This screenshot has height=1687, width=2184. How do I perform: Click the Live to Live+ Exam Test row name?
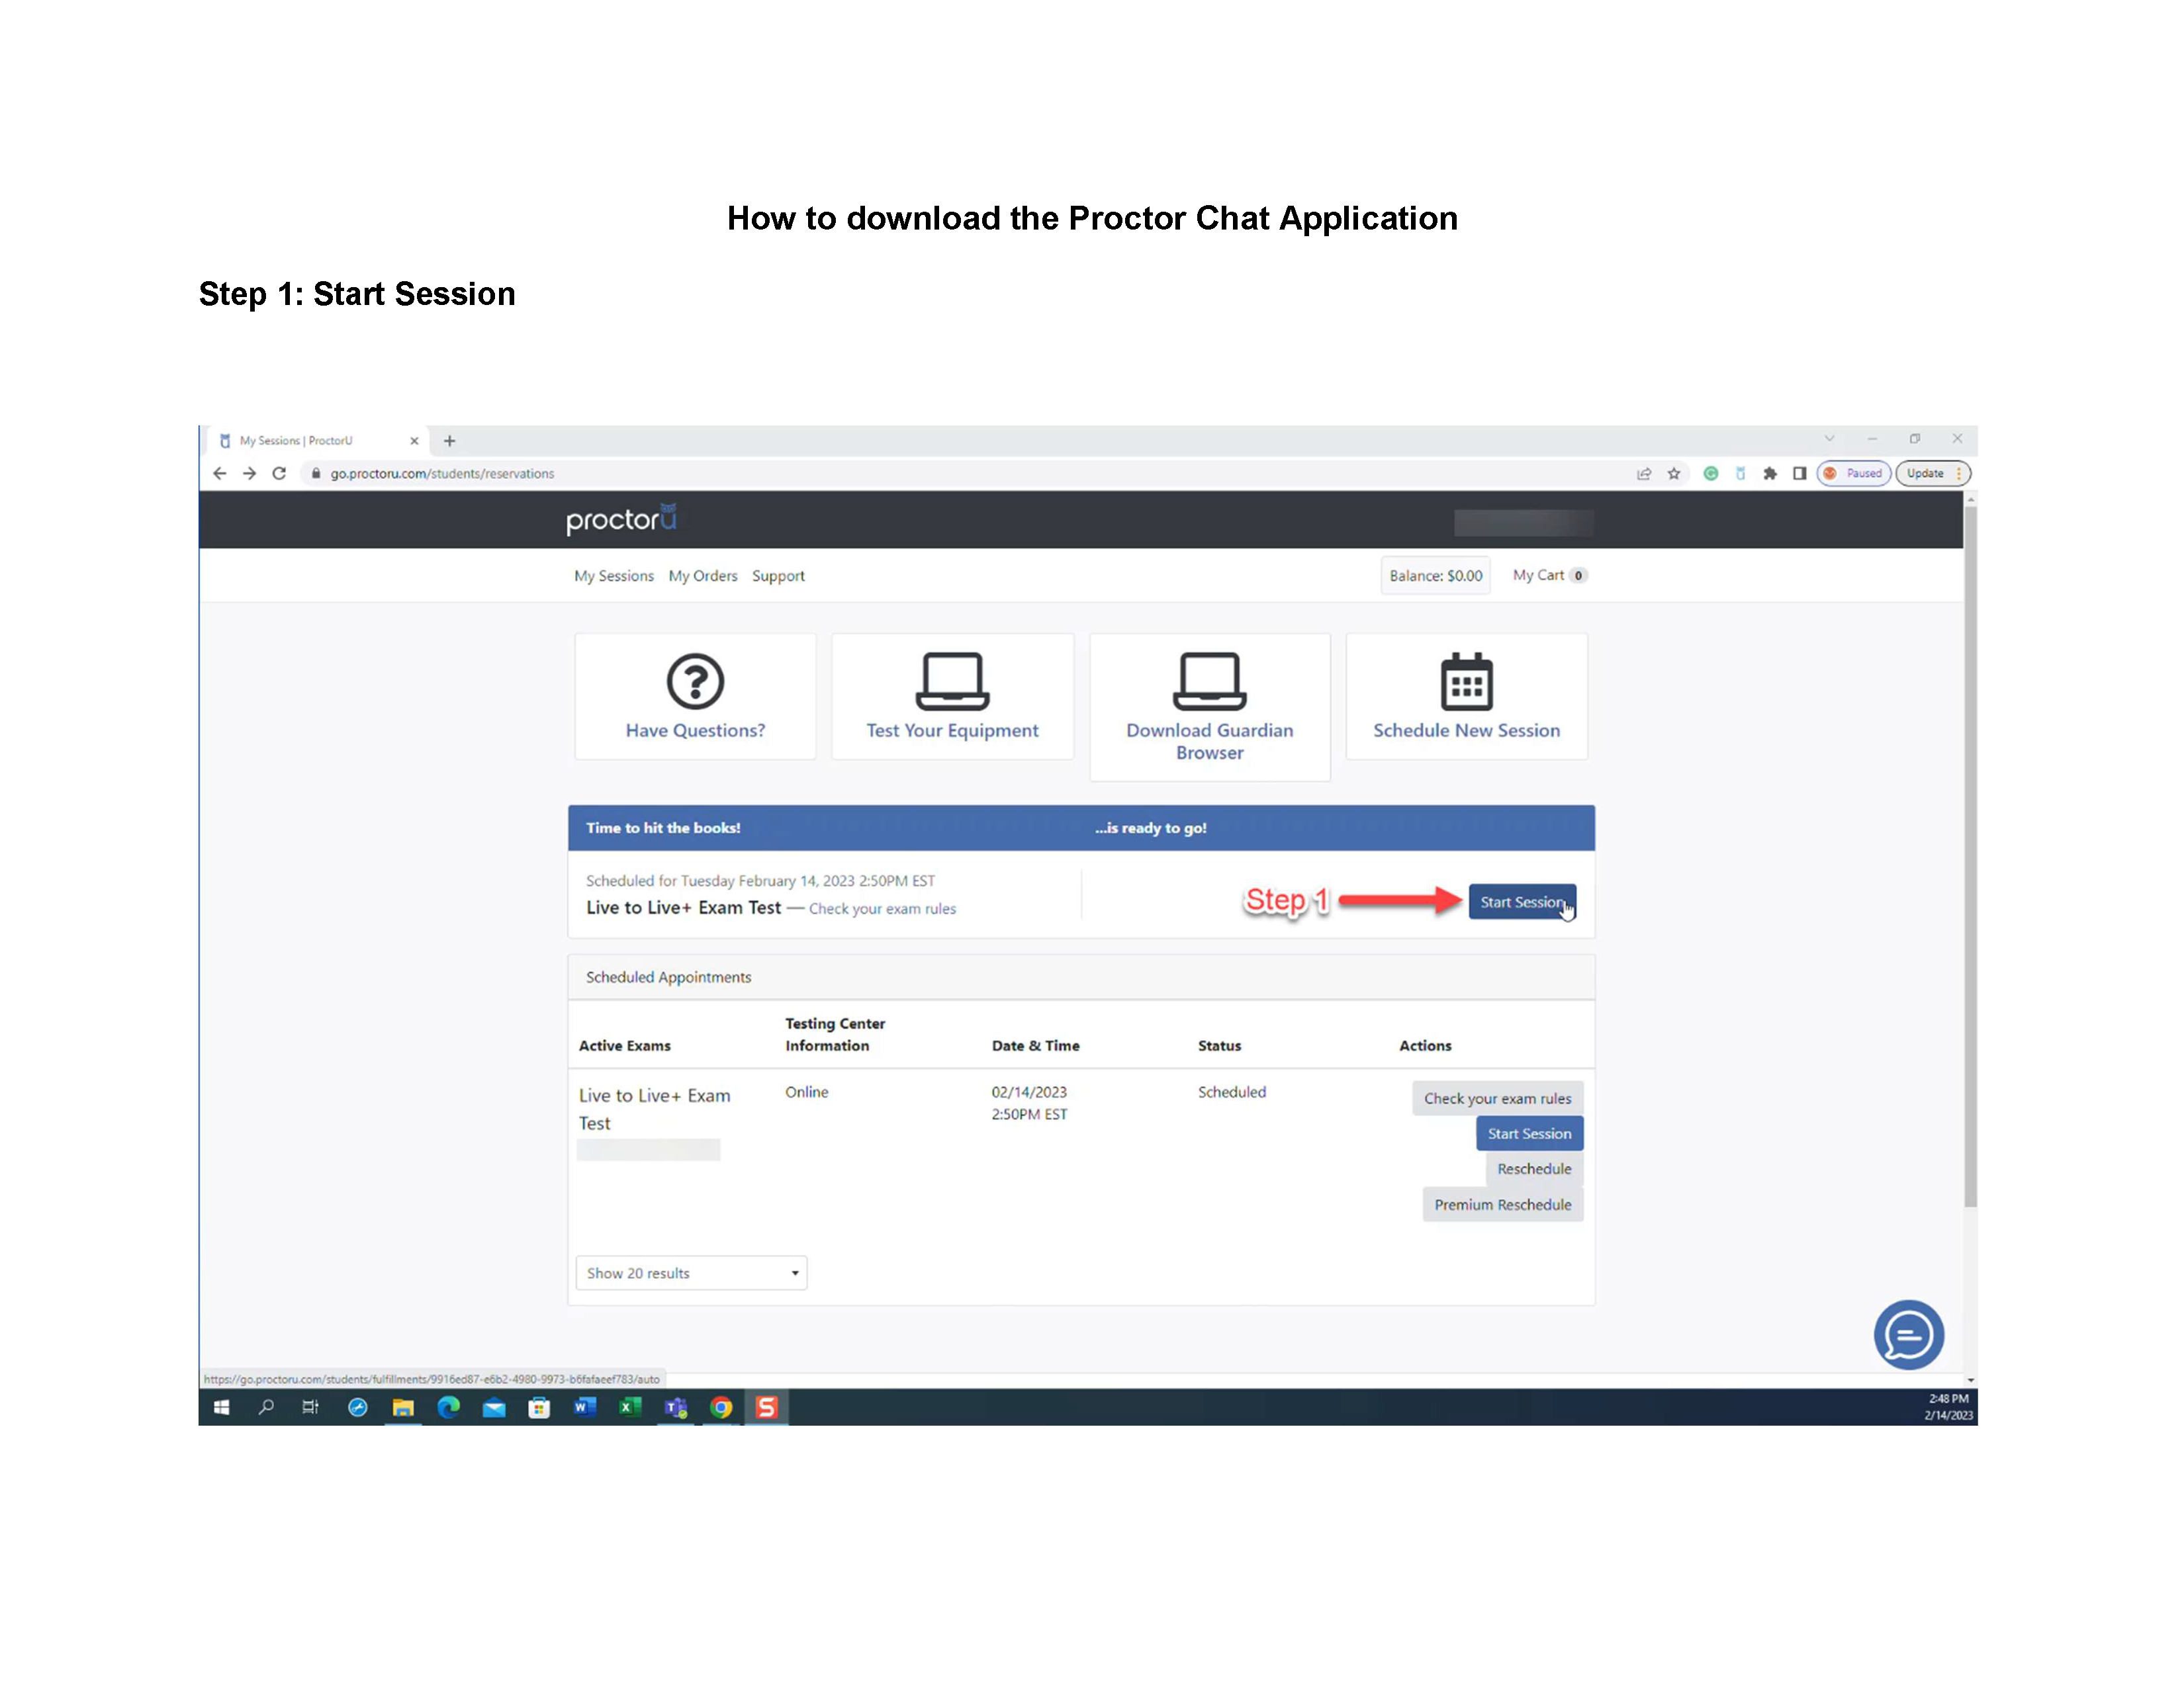tap(654, 1109)
